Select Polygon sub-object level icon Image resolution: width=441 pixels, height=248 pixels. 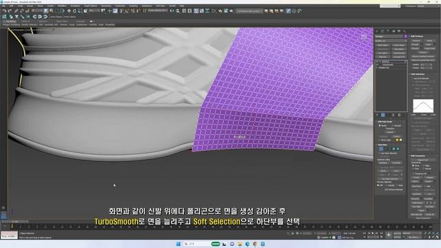(x=393, y=149)
